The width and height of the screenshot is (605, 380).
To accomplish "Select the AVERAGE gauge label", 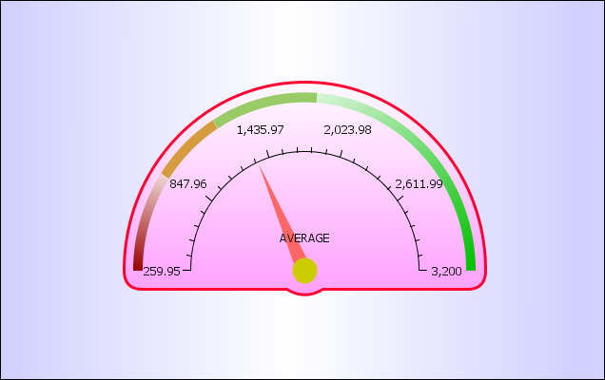I will click(x=304, y=238).
